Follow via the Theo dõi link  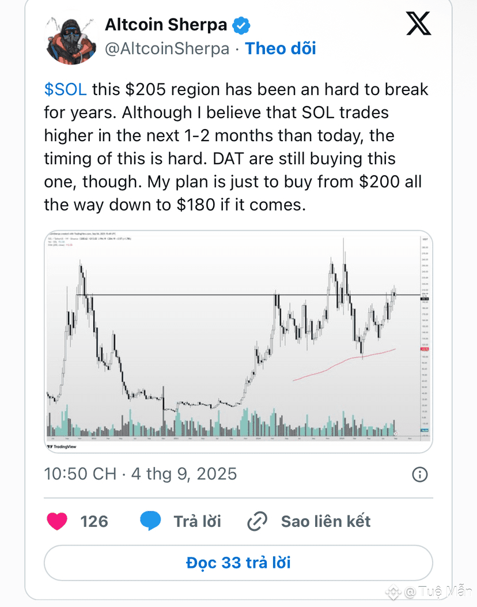pos(281,49)
